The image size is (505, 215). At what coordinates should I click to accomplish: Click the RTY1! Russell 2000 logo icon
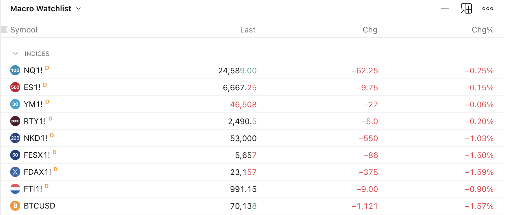click(15, 121)
